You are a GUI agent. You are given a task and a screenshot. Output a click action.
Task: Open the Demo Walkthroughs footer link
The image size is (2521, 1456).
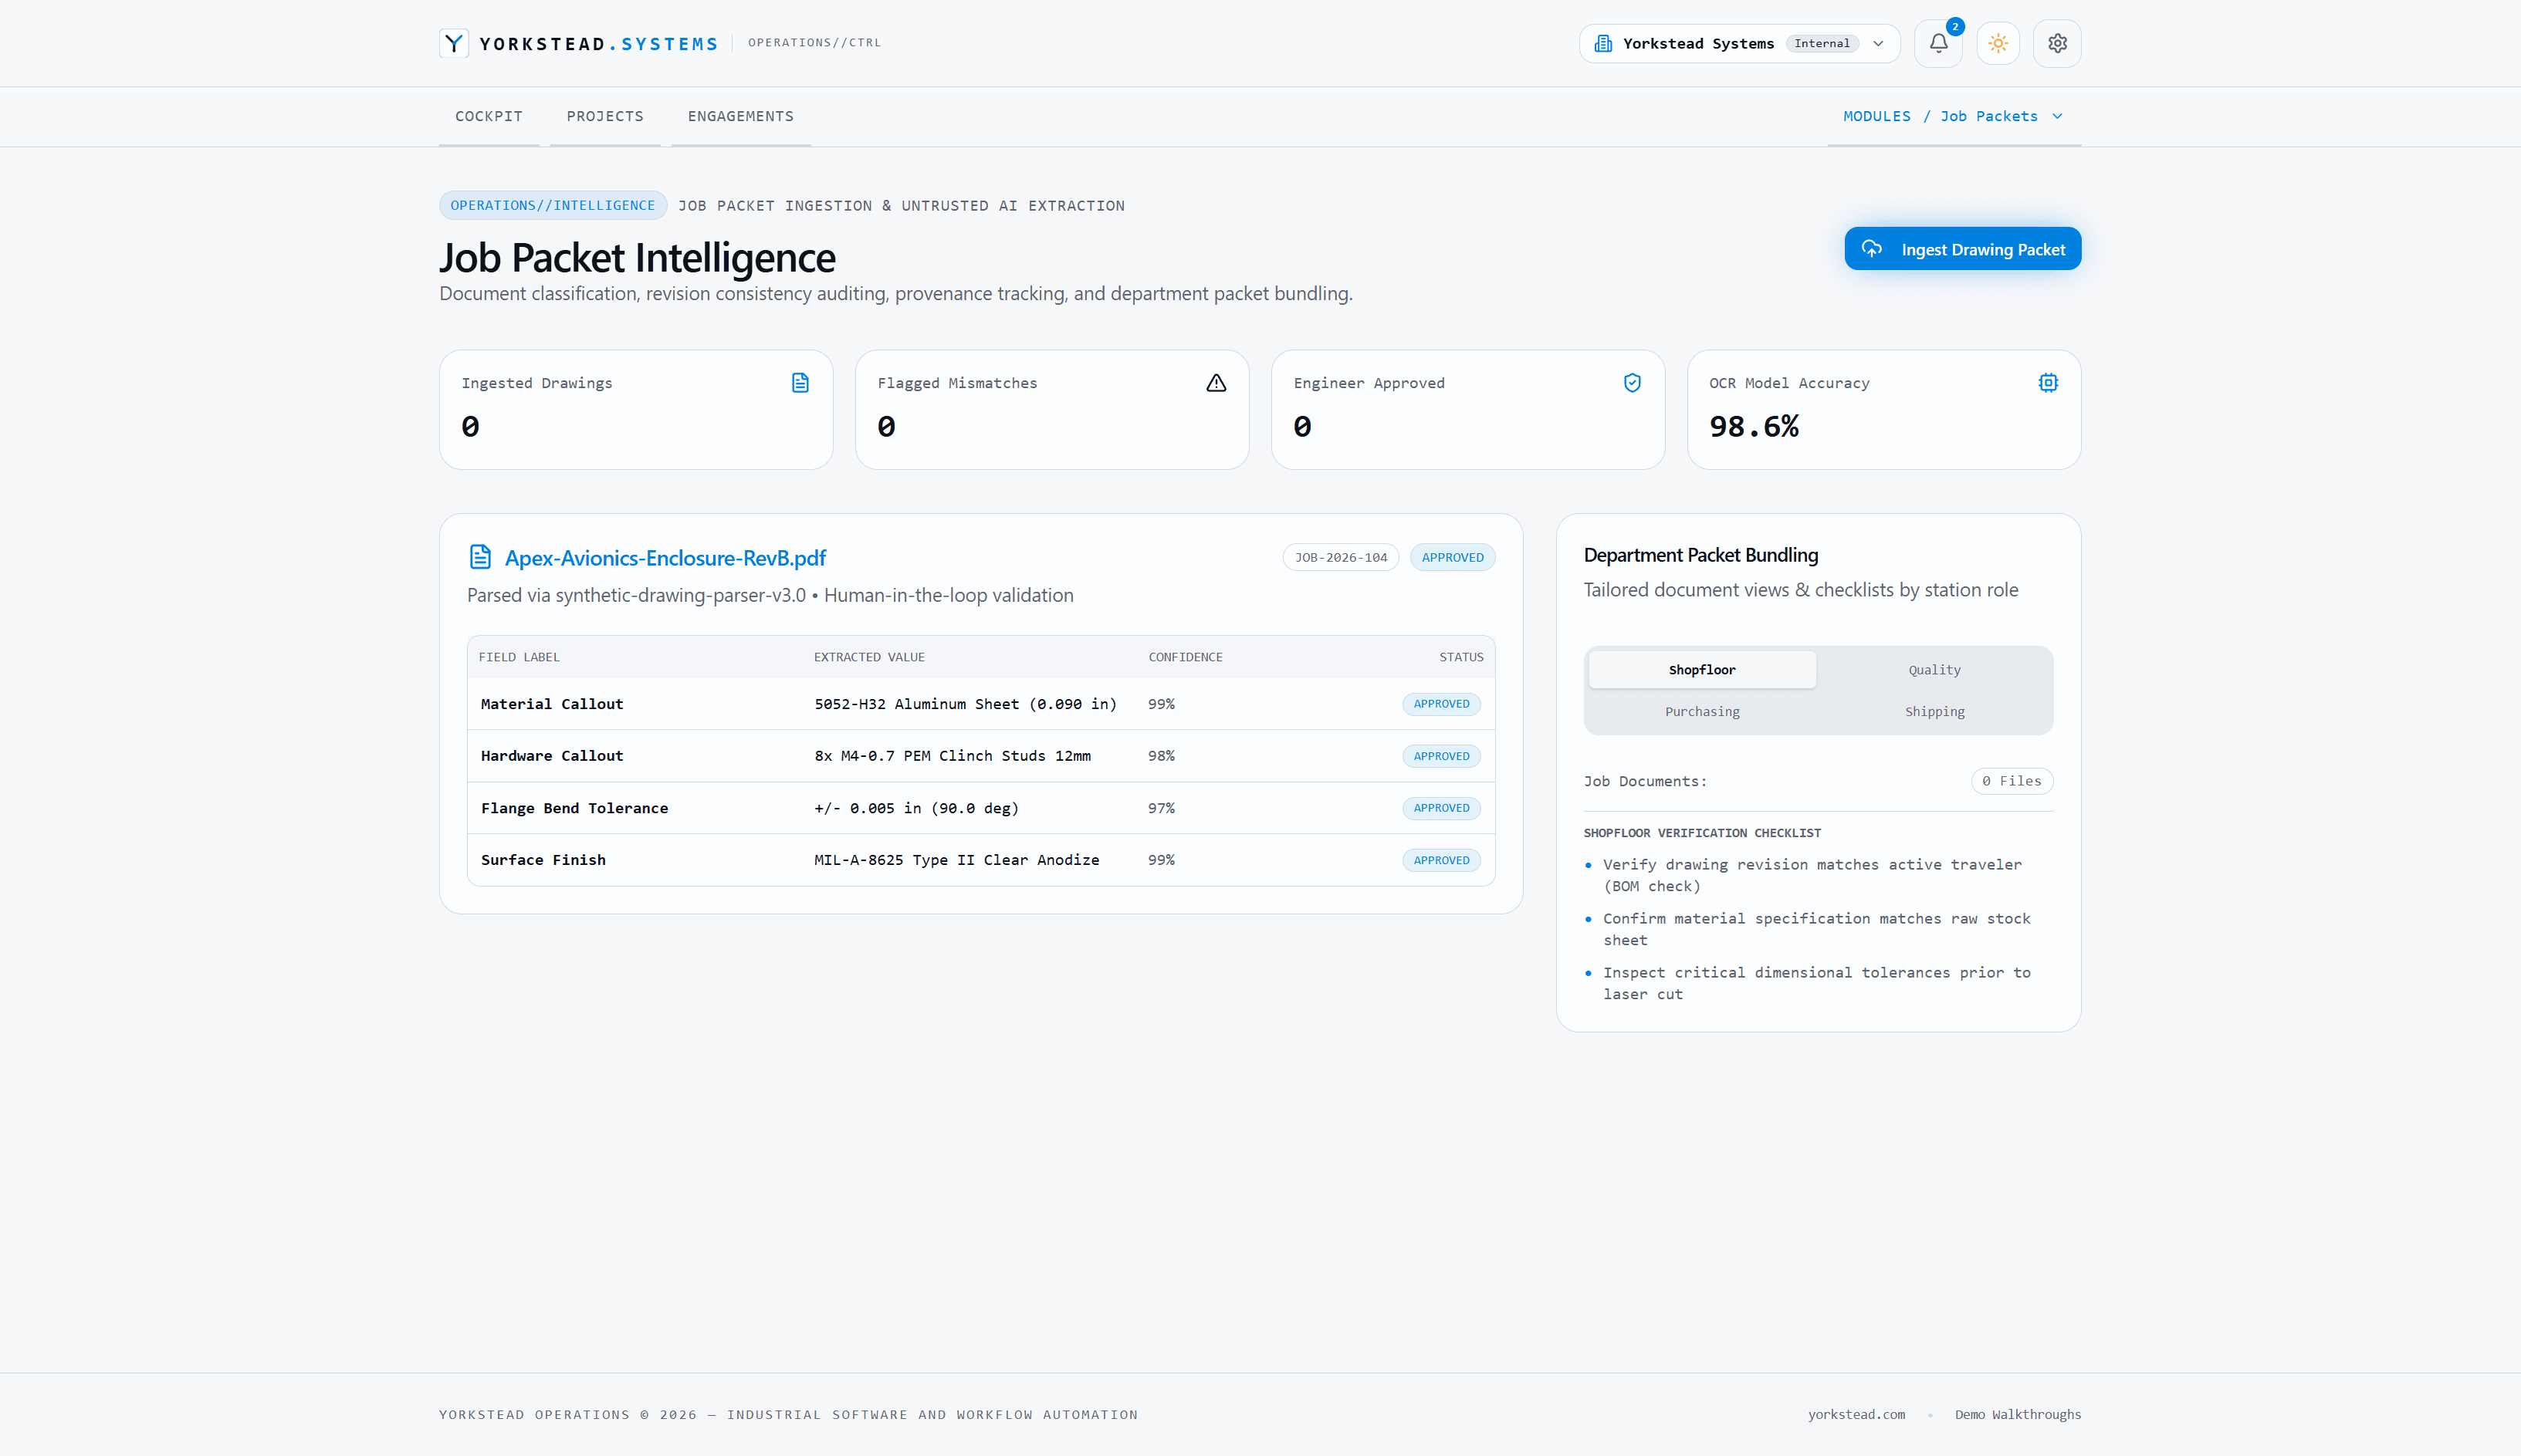pos(2017,1414)
